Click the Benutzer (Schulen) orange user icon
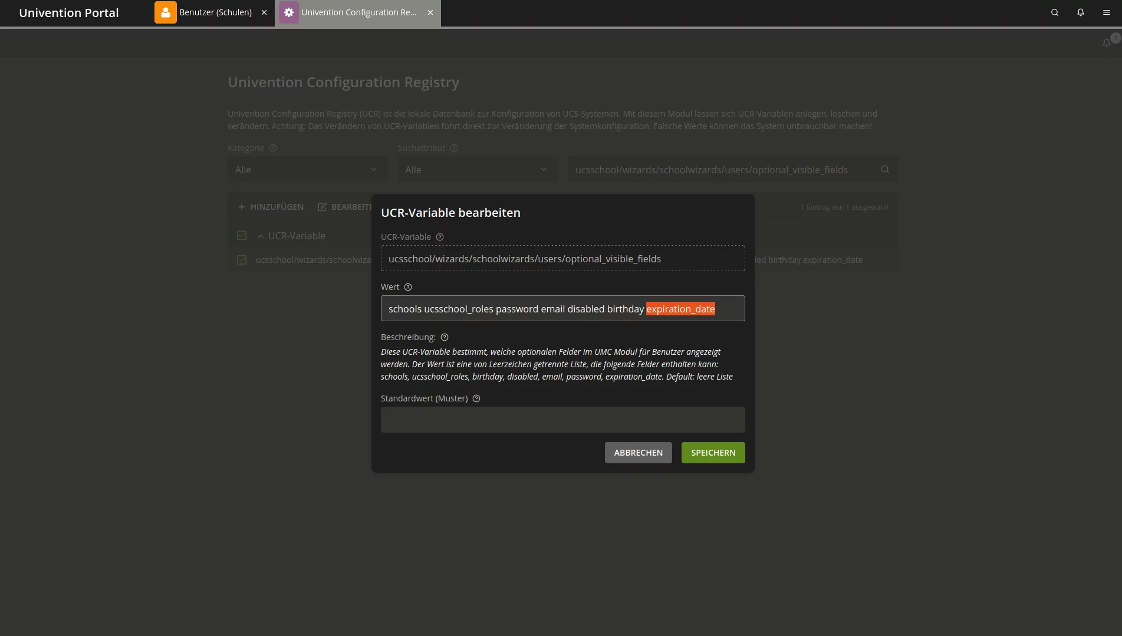1122x636 pixels. (166, 12)
